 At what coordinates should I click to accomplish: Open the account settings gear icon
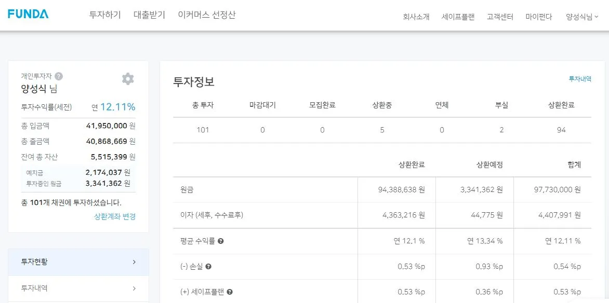[x=128, y=79]
